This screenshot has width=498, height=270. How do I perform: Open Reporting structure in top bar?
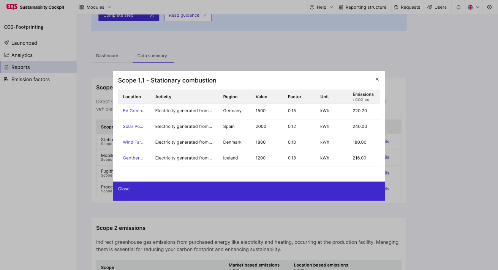tap(362, 7)
